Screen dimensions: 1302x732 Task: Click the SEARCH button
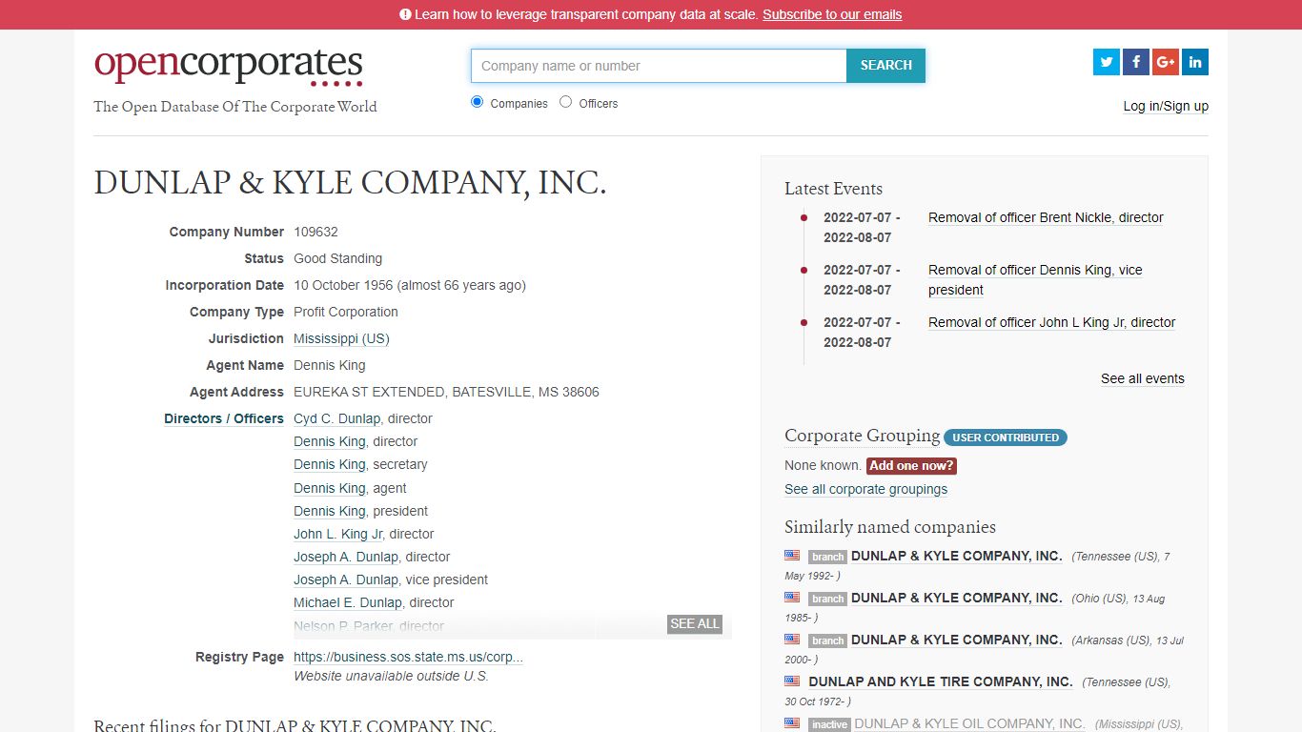click(x=885, y=66)
